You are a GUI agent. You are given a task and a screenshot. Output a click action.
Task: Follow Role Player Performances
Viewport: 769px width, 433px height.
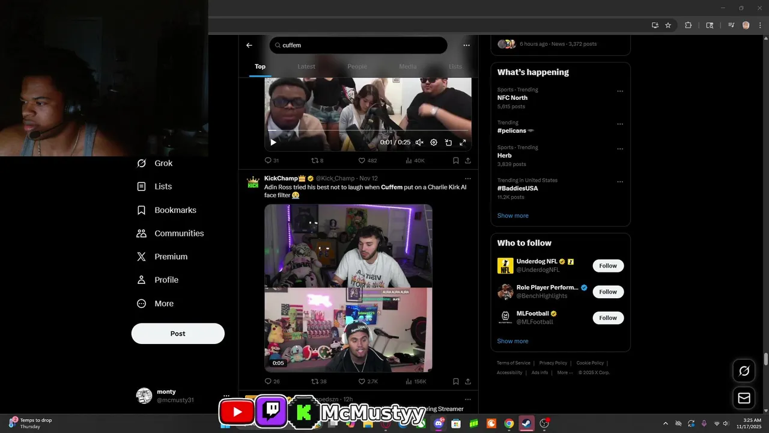tap(608, 292)
